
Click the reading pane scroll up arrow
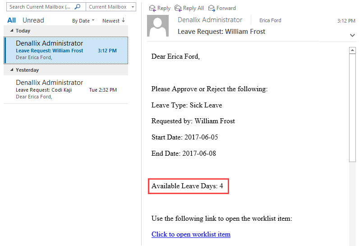coord(352,50)
